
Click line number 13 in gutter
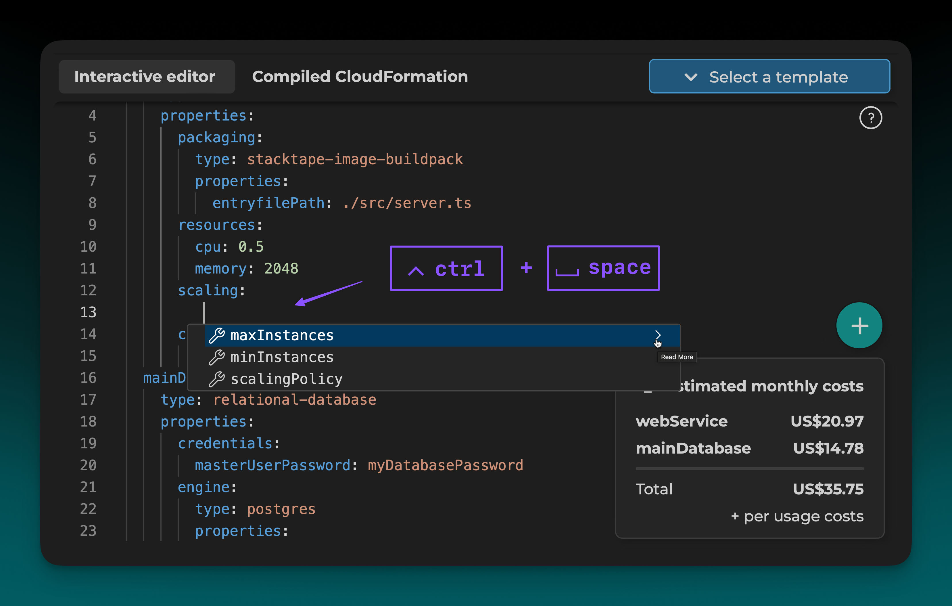(x=88, y=313)
